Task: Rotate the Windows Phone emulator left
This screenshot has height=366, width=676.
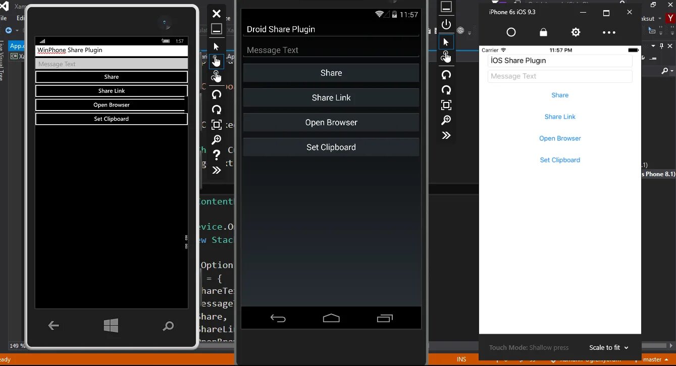Action: [216, 94]
